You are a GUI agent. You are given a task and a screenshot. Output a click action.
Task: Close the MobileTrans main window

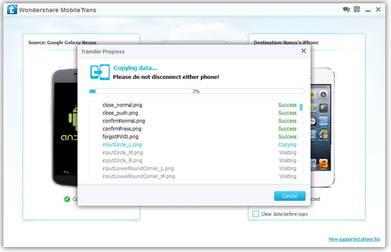[379, 9]
